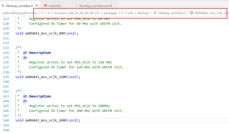
Task: Select the first ti breadcrumb segment
Action: point(49,13)
